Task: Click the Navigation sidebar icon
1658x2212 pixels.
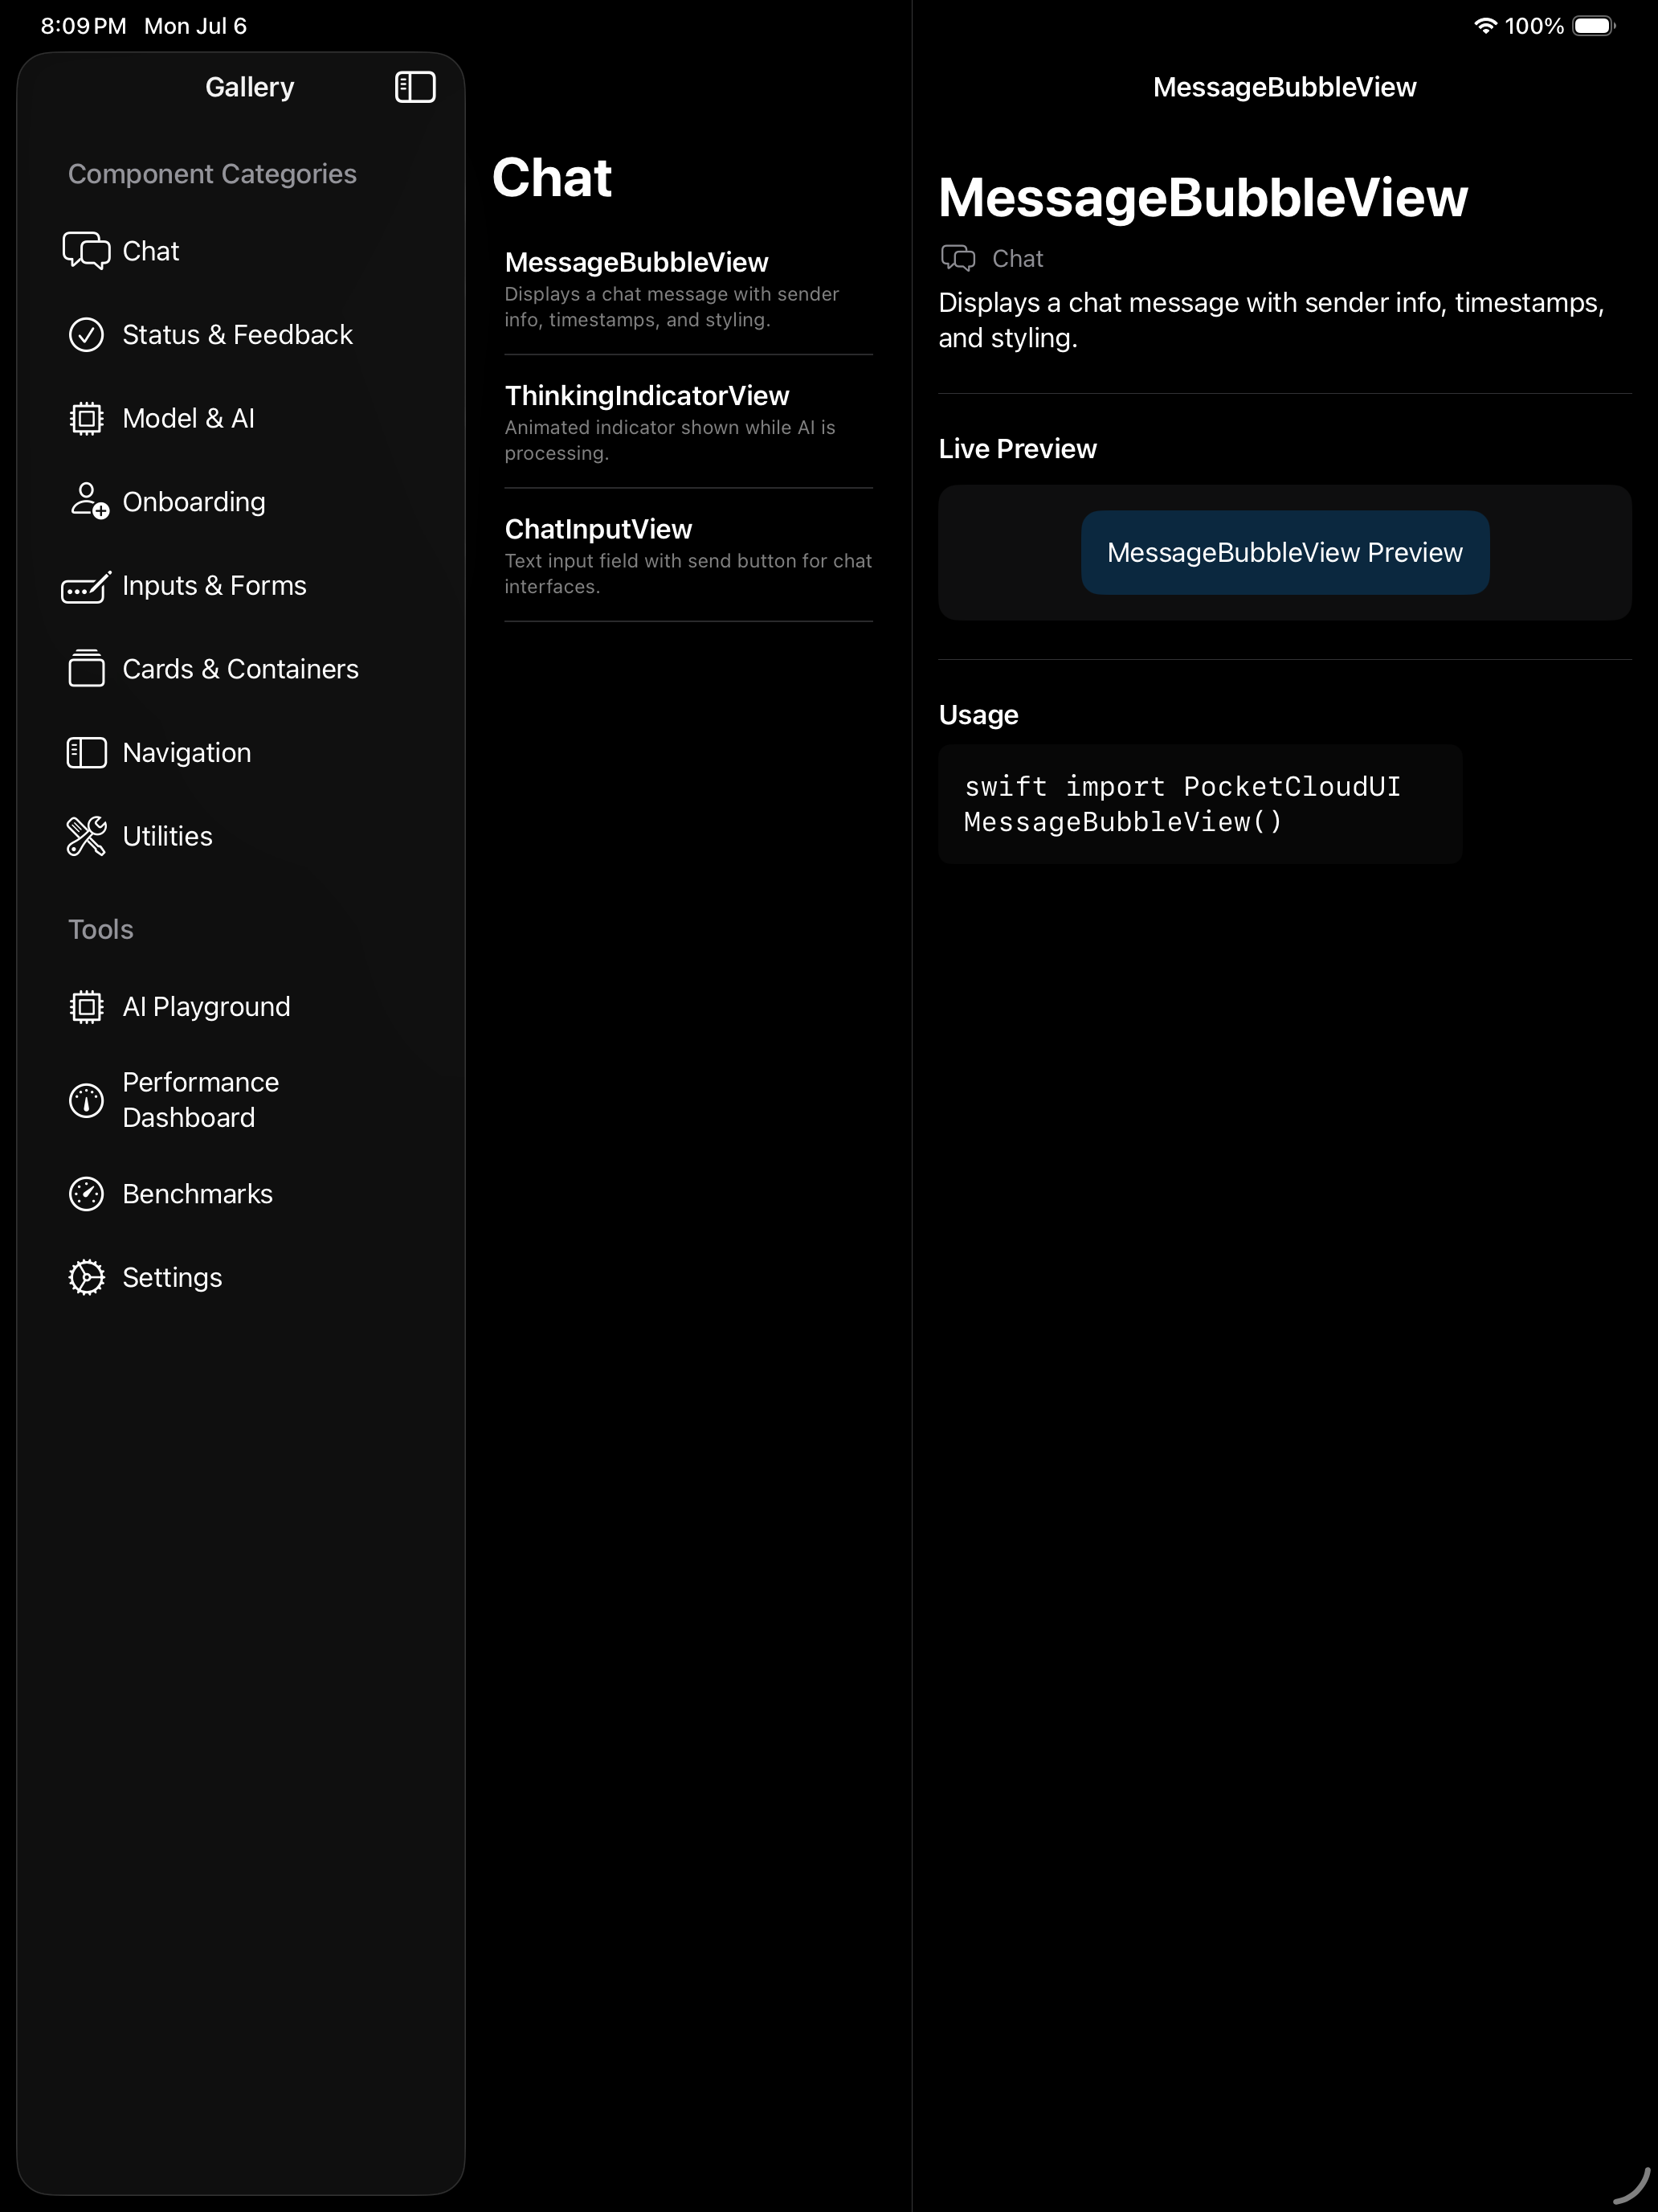Action: [87, 752]
